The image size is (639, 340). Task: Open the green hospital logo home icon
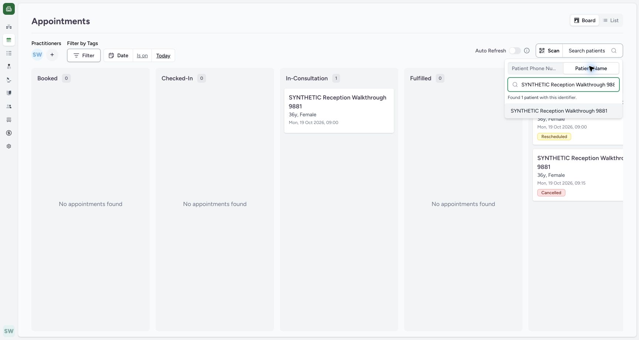(x=9, y=9)
